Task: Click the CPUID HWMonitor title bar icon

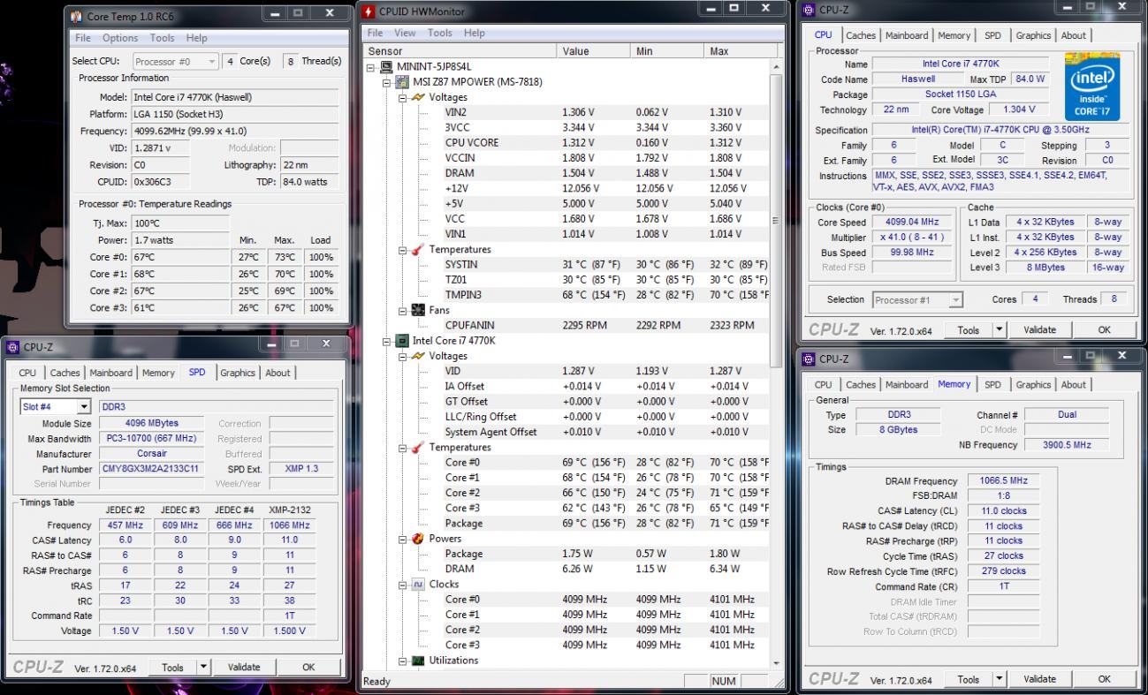Action: point(369,11)
